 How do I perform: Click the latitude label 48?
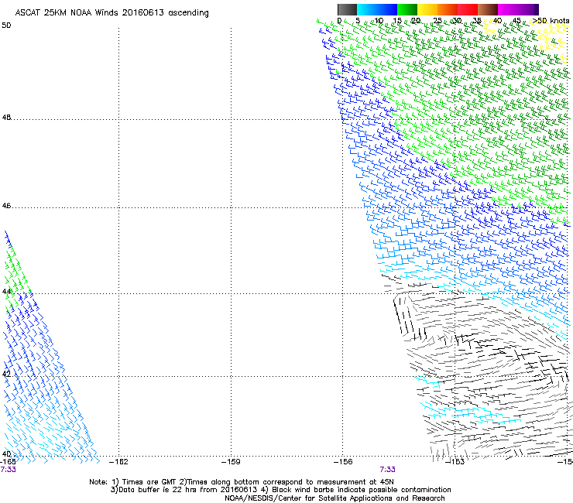coord(6,118)
